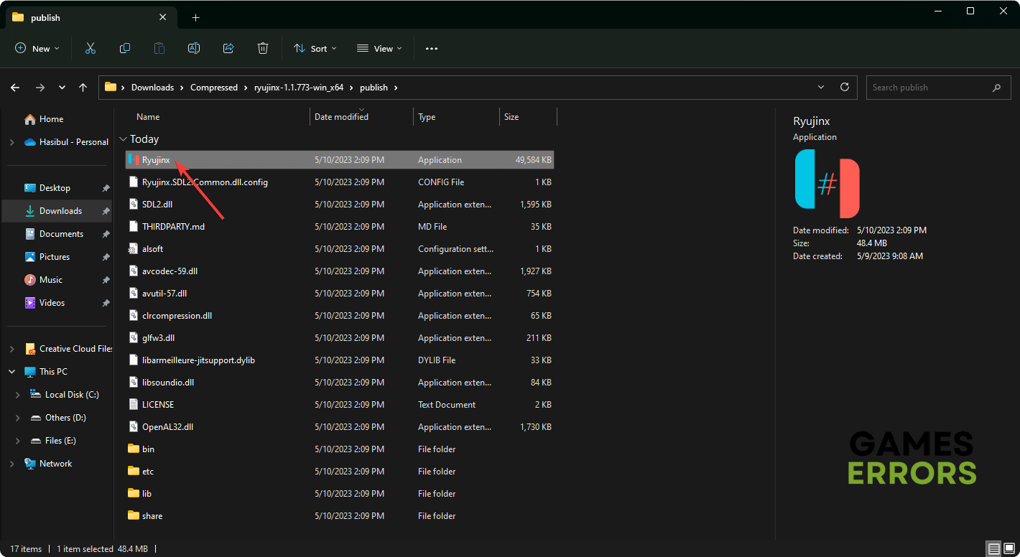Open the View dropdown menu

tap(379, 48)
